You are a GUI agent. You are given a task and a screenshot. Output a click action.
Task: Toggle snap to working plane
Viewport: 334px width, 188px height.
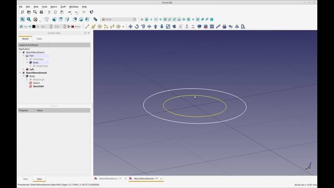(x=212, y=19)
